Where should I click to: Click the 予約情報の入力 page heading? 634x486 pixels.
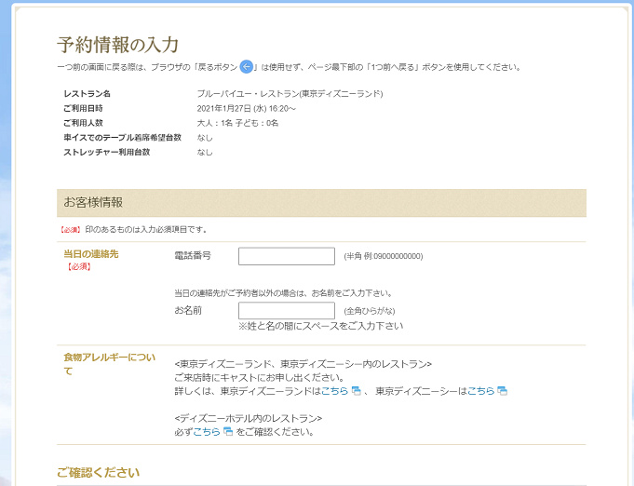pos(117,45)
